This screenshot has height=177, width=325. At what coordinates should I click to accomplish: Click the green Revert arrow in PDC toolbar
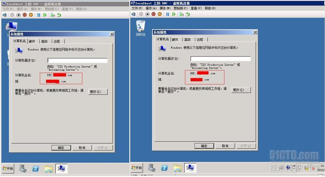(59, 15)
